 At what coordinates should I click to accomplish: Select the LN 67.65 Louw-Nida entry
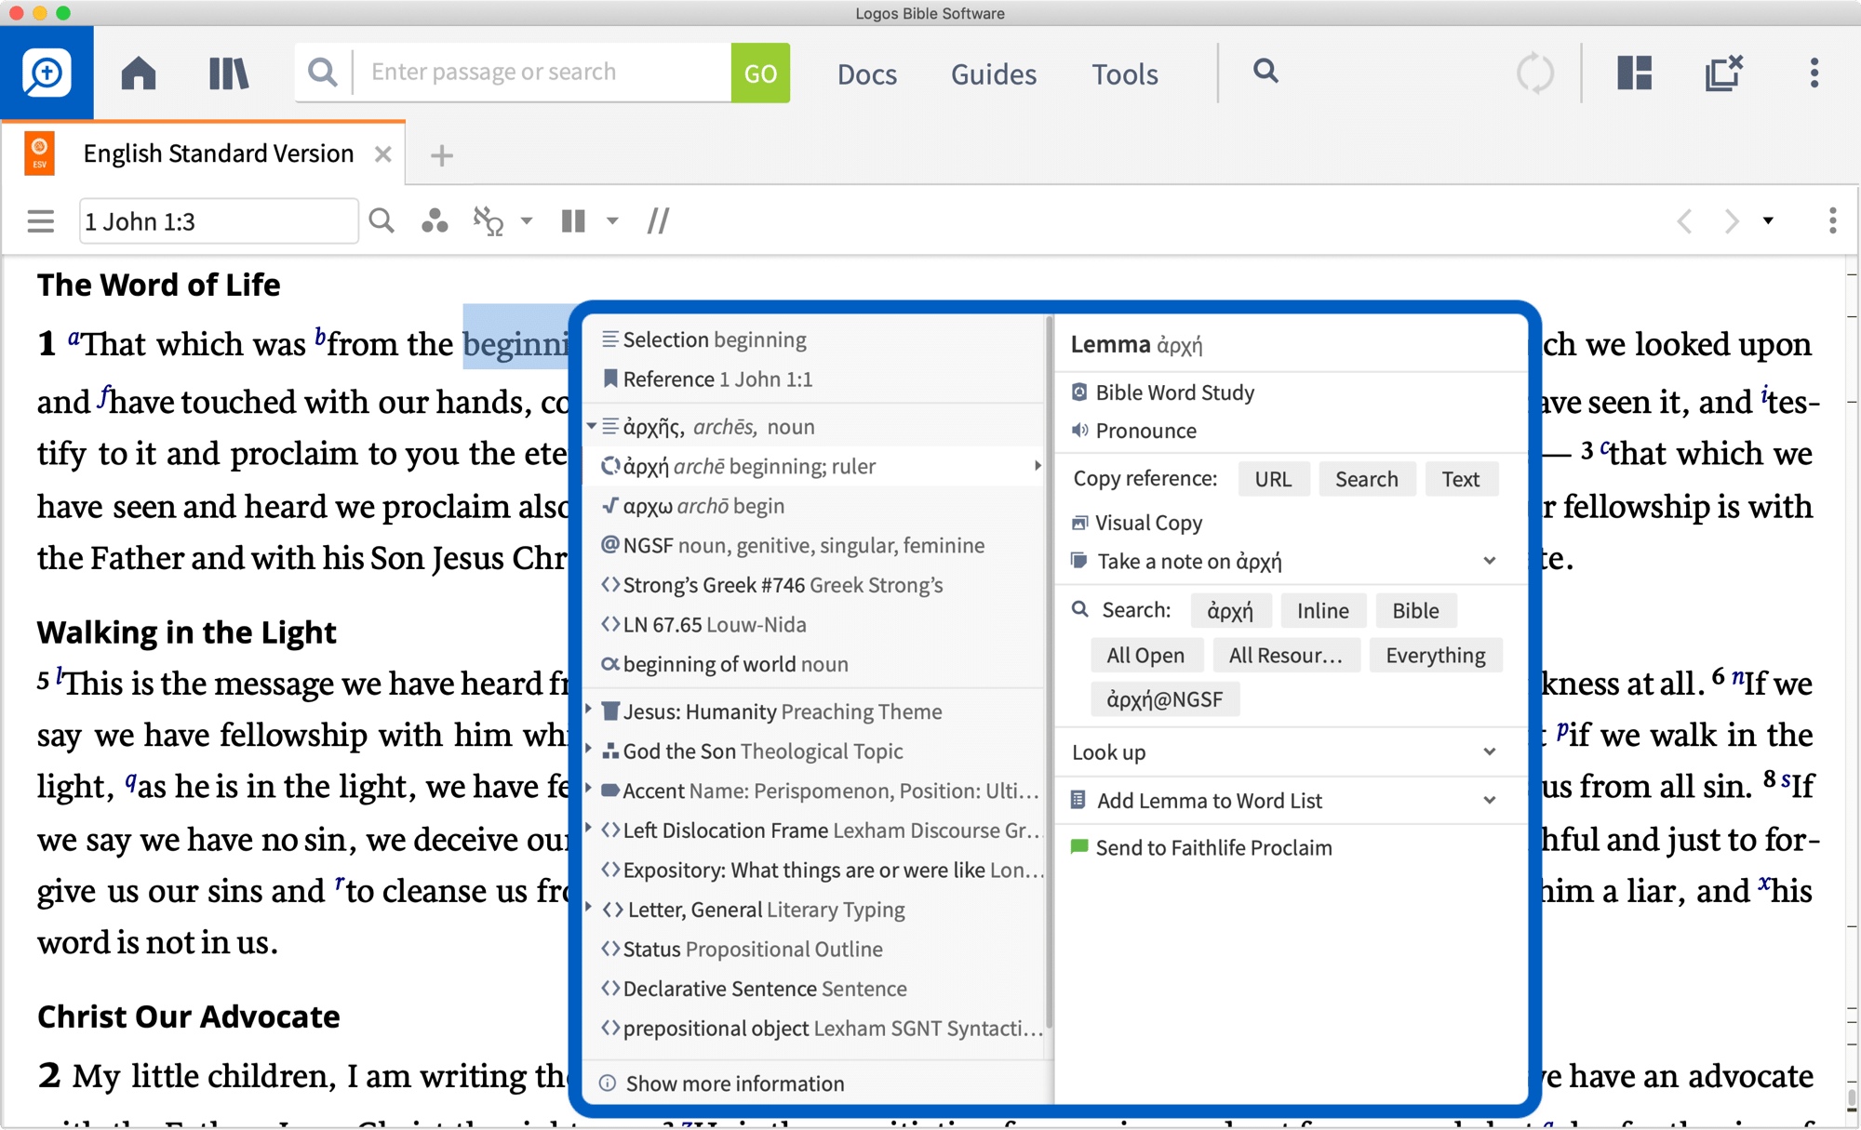814,624
